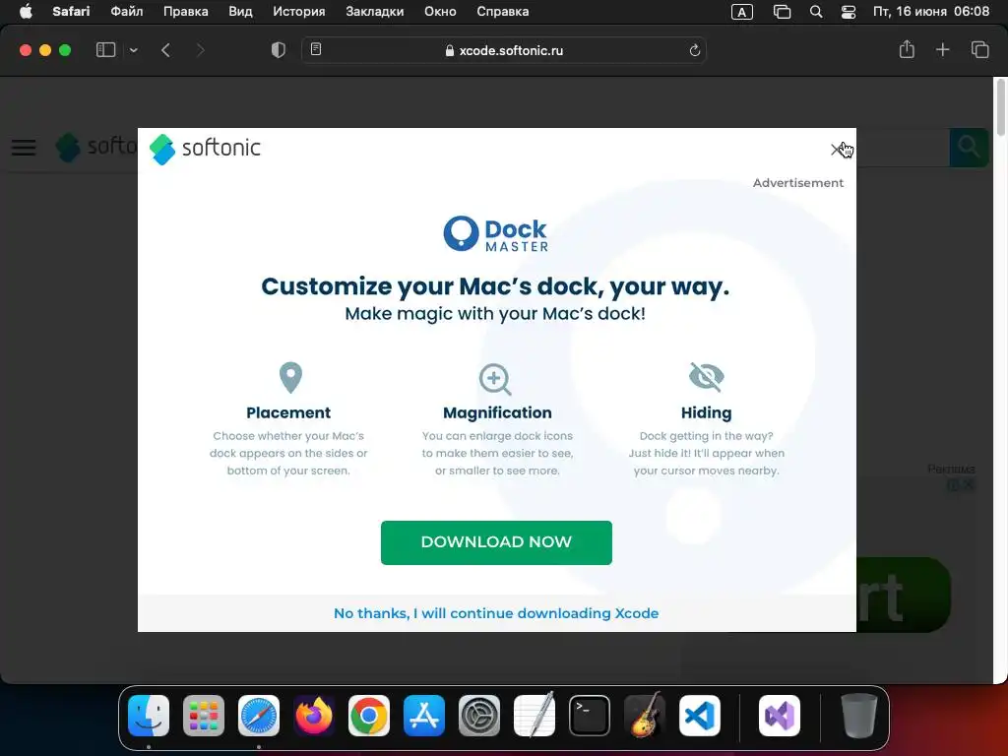Open the Файл menu
The image size is (1008, 756).
(x=127, y=12)
